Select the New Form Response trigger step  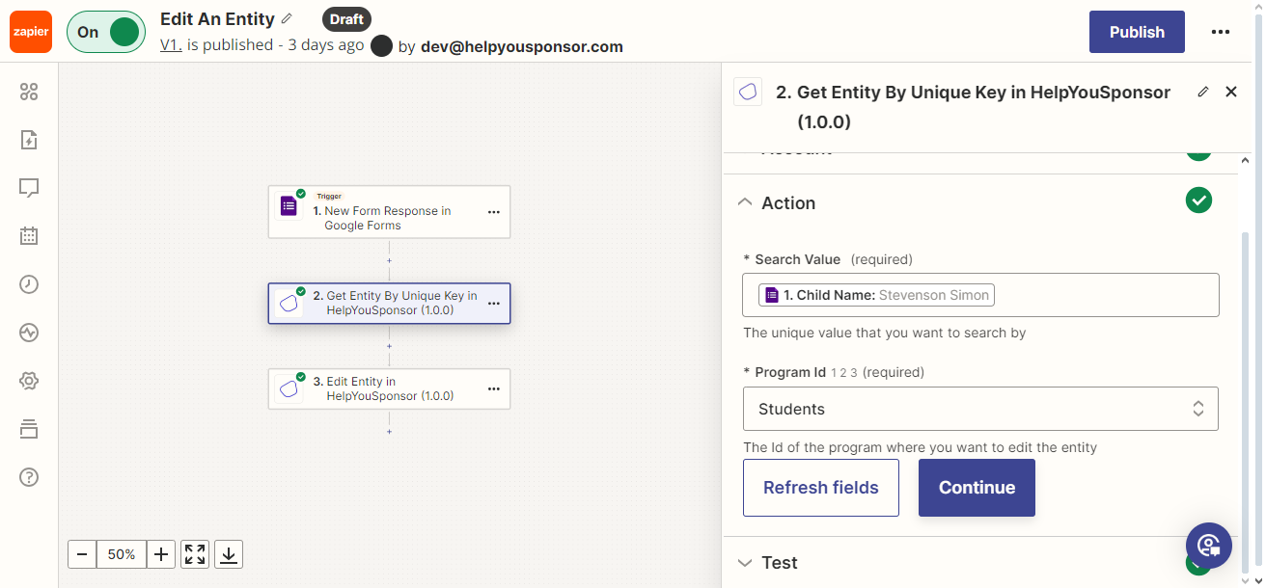tap(389, 212)
